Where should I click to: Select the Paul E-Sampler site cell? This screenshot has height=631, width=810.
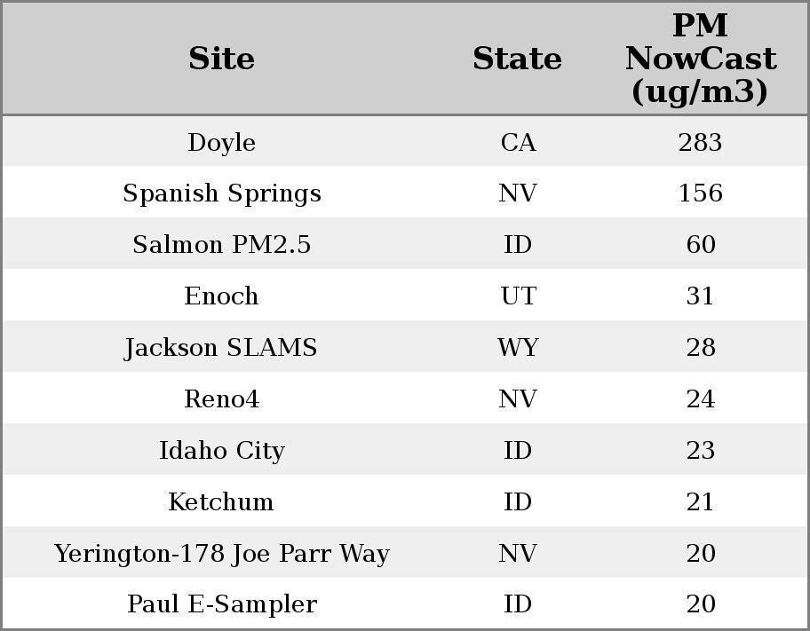[x=221, y=604]
